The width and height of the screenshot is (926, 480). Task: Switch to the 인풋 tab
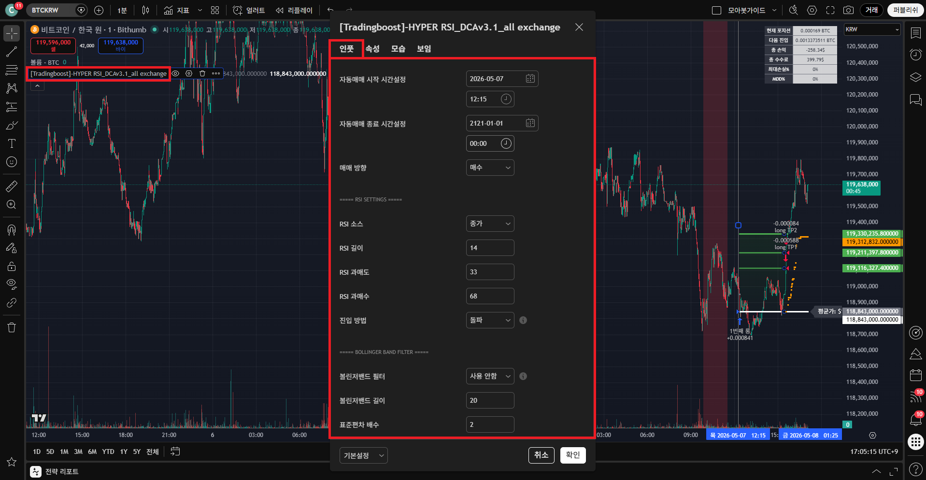pyautogui.click(x=346, y=49)
